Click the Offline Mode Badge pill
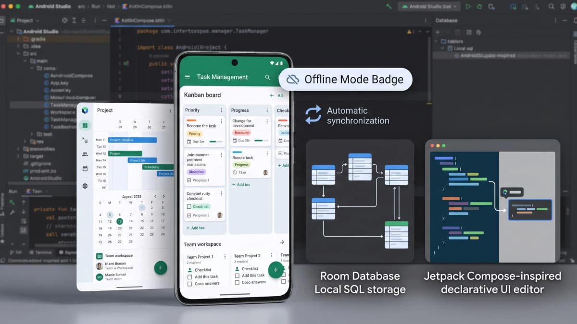The height and width of the screenshot is (324, 577). pyautogui.click(x=345, y=79)
